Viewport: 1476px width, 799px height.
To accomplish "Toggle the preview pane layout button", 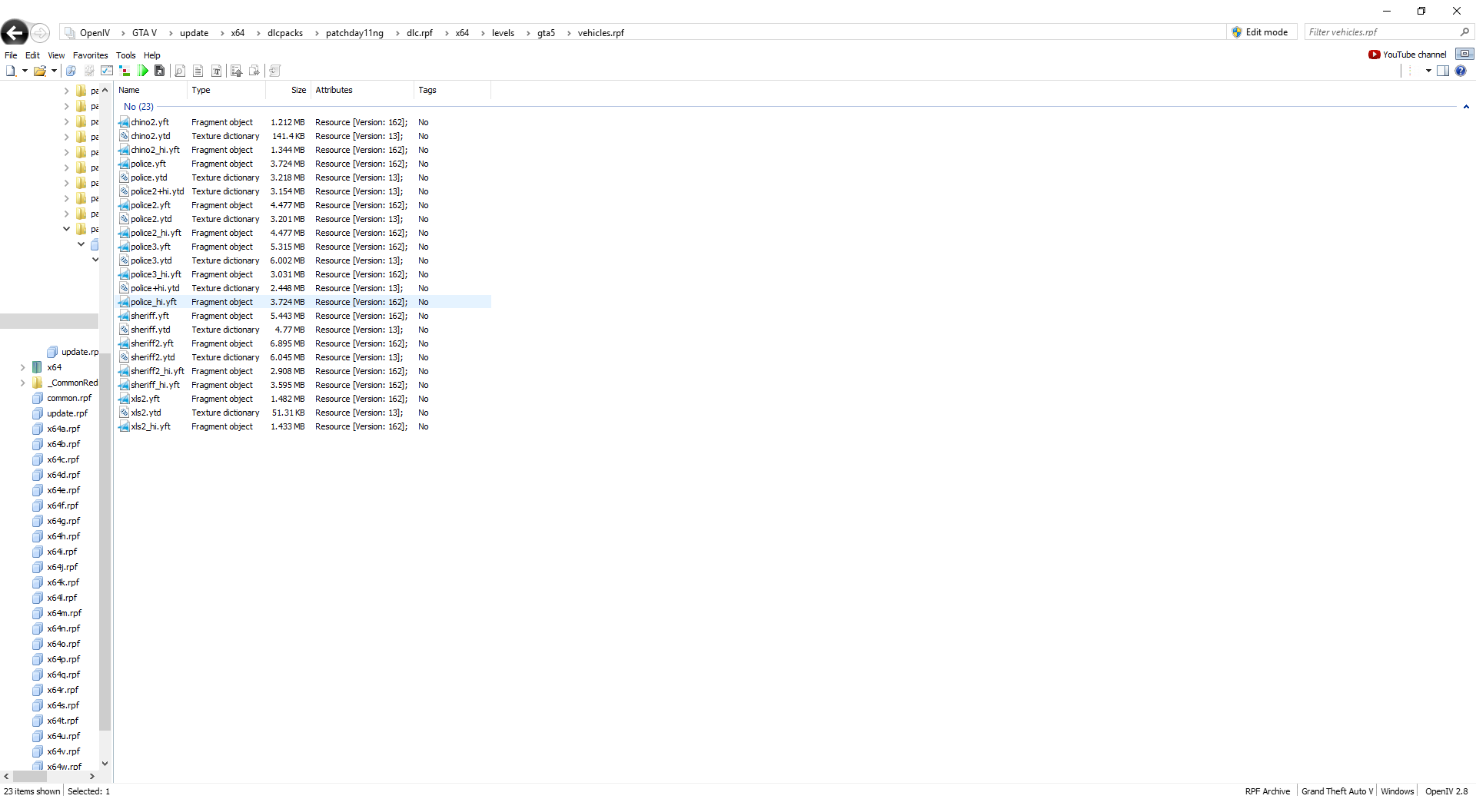I will click(1443, 71).
